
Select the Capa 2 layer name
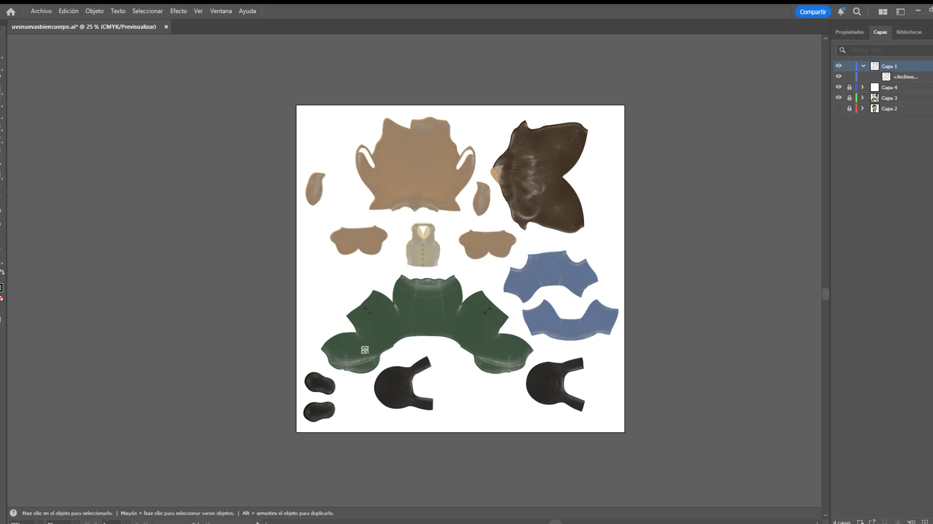[x=889, y=109]
